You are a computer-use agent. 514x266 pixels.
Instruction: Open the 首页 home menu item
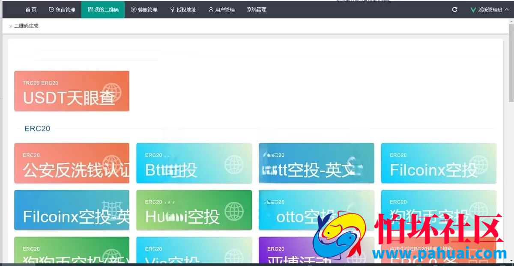click(x=31, y=9)
